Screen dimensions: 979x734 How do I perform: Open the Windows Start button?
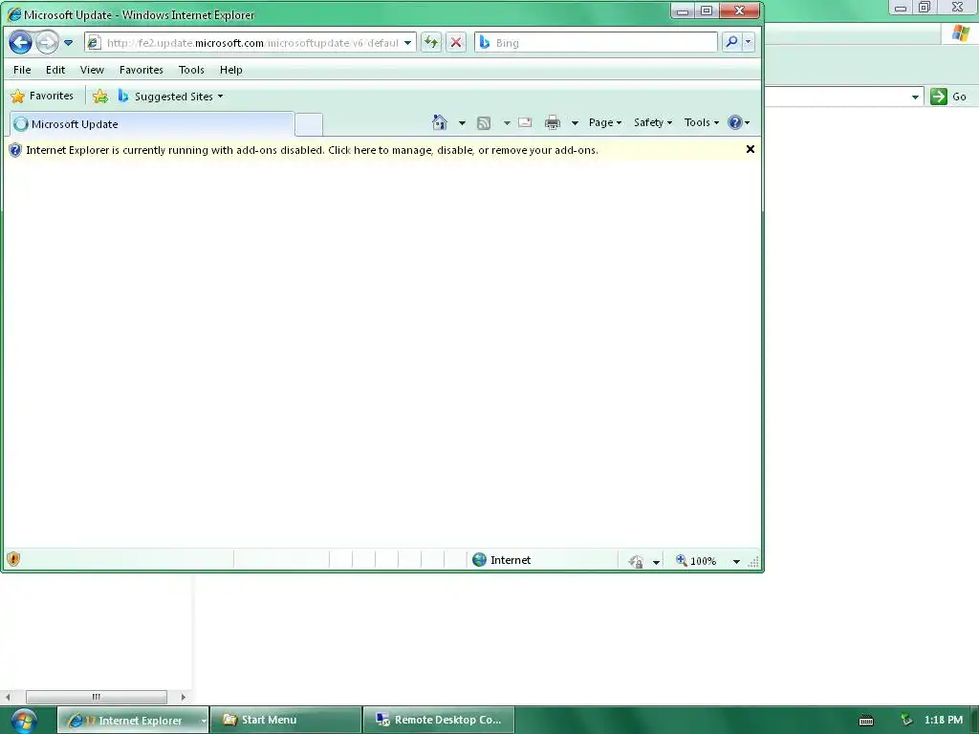point(24,721)
